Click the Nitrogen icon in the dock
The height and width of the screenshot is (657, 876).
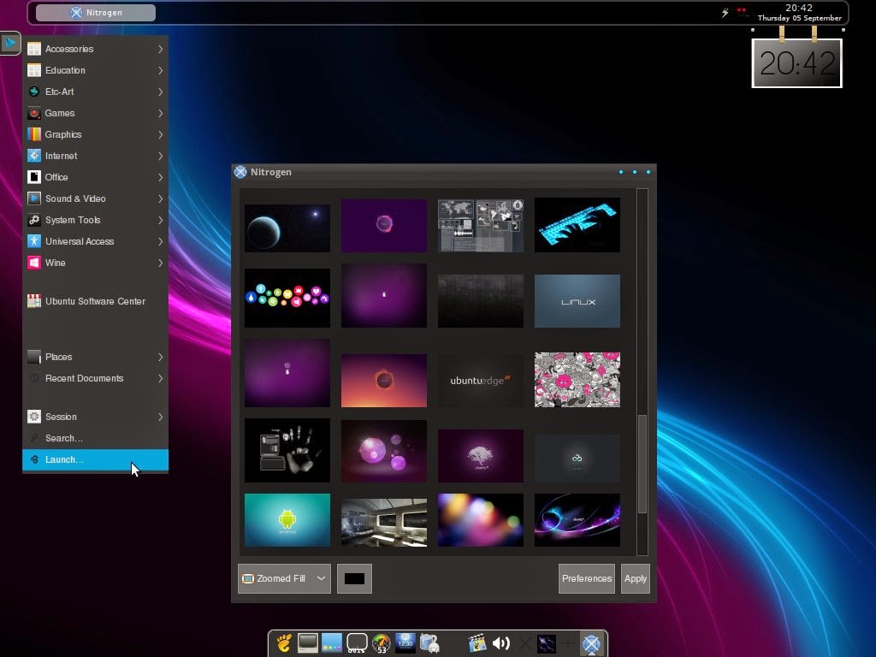coord(591,644)
